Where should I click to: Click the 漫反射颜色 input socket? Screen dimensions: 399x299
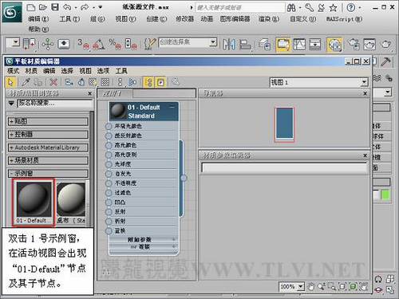tap(109, 136)
